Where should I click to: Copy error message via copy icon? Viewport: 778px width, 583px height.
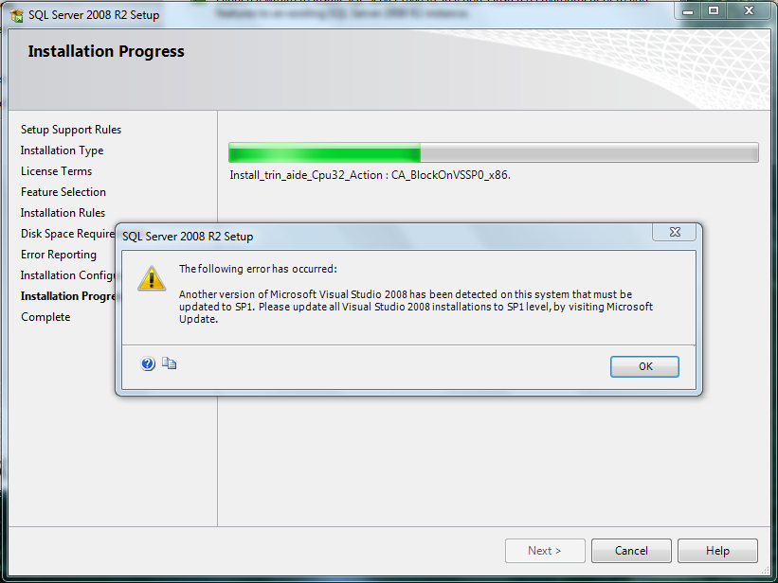click(170, 363)
